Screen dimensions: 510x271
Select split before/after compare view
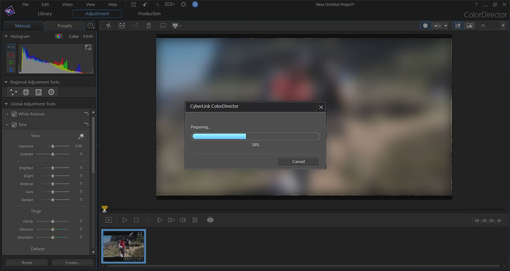pos(438,25)
